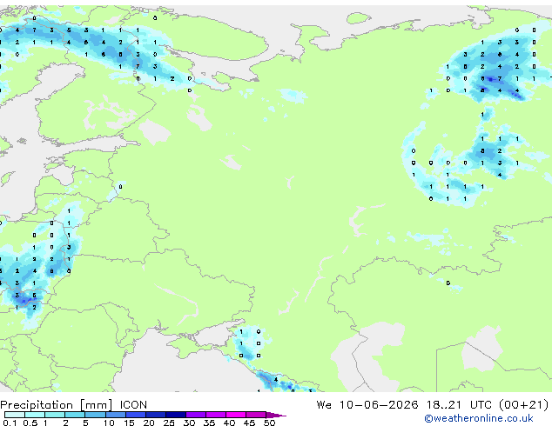The height and width of the screenshot is (426, 552).
Task: Open the weatheronline.co.uk copyright link
Action: 479,418
